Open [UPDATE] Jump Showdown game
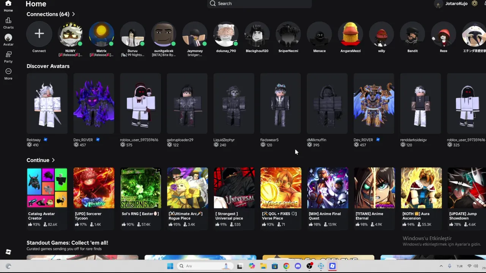 [467, 188]
